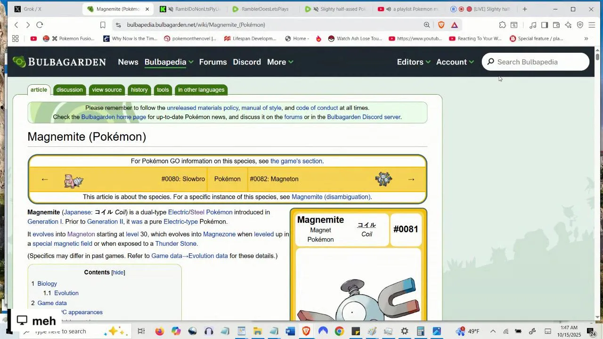
Task: Open the browser extensions puzzle icon
Action: (x=503, y=25)
